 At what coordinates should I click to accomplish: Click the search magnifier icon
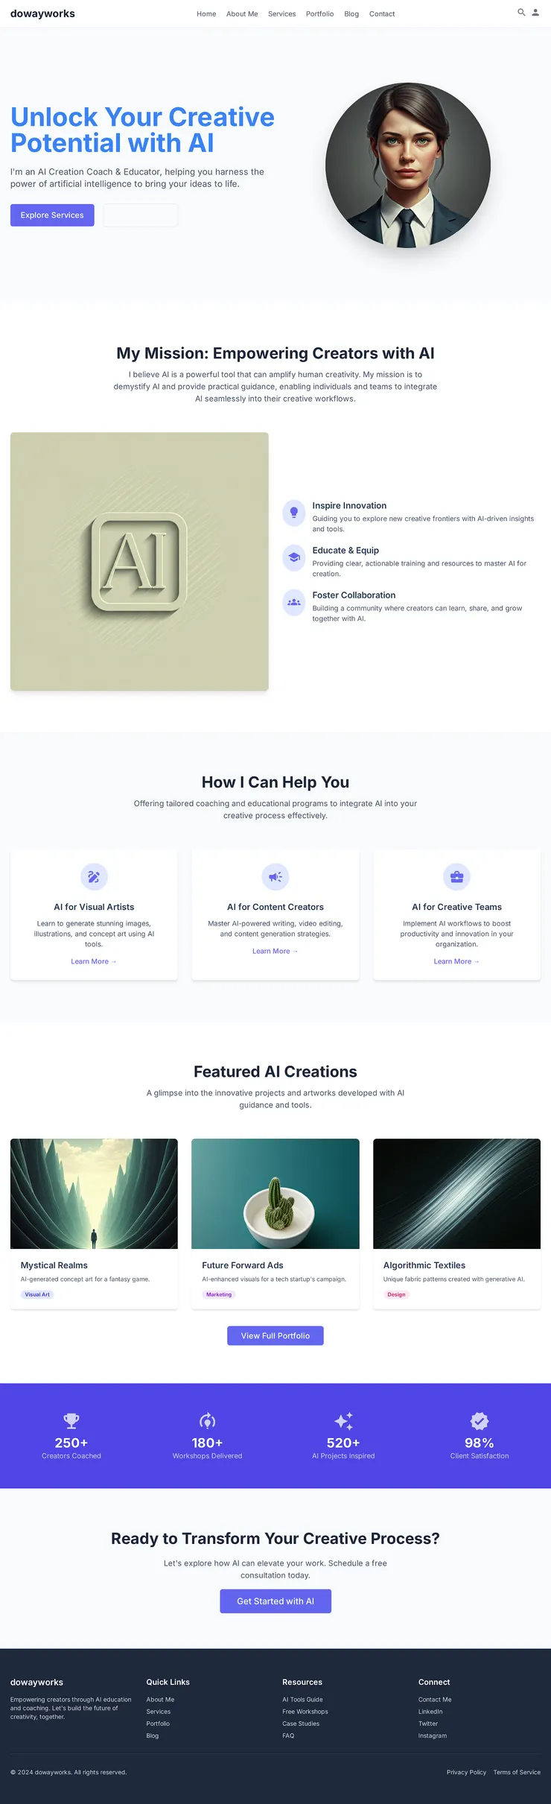coord(521,13)
